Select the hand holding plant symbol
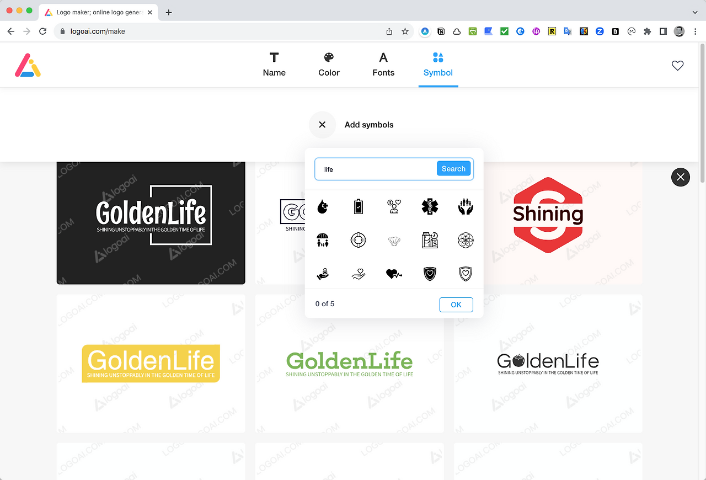706x480 pixels. coord(323,273)
